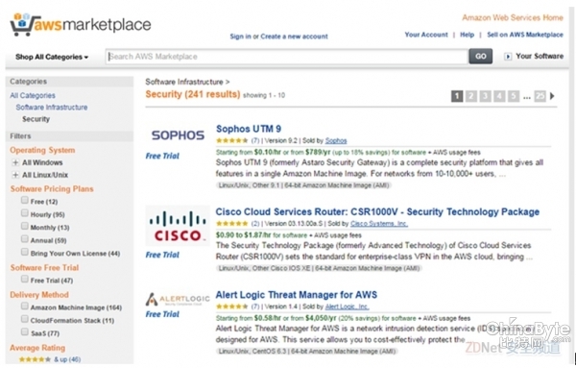
Task: Jump to results page 25
Action: (x=540, y=96)
